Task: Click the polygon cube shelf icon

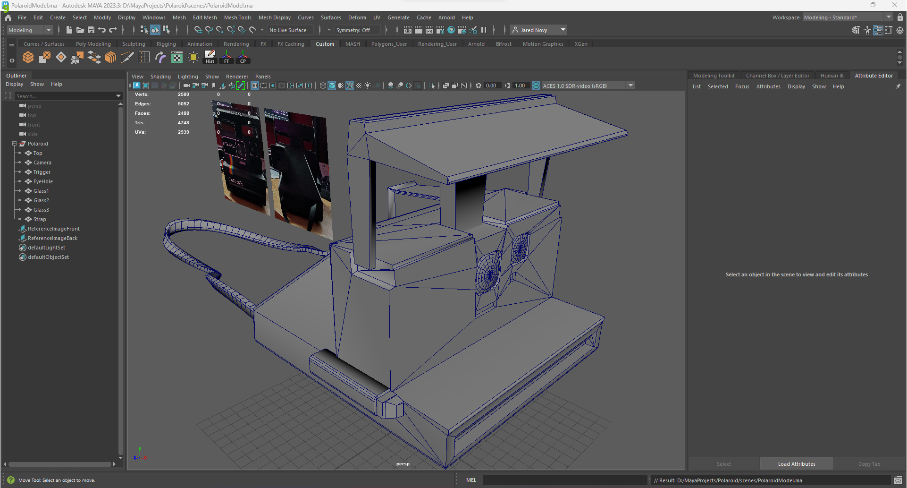Action: coord(28,58)
